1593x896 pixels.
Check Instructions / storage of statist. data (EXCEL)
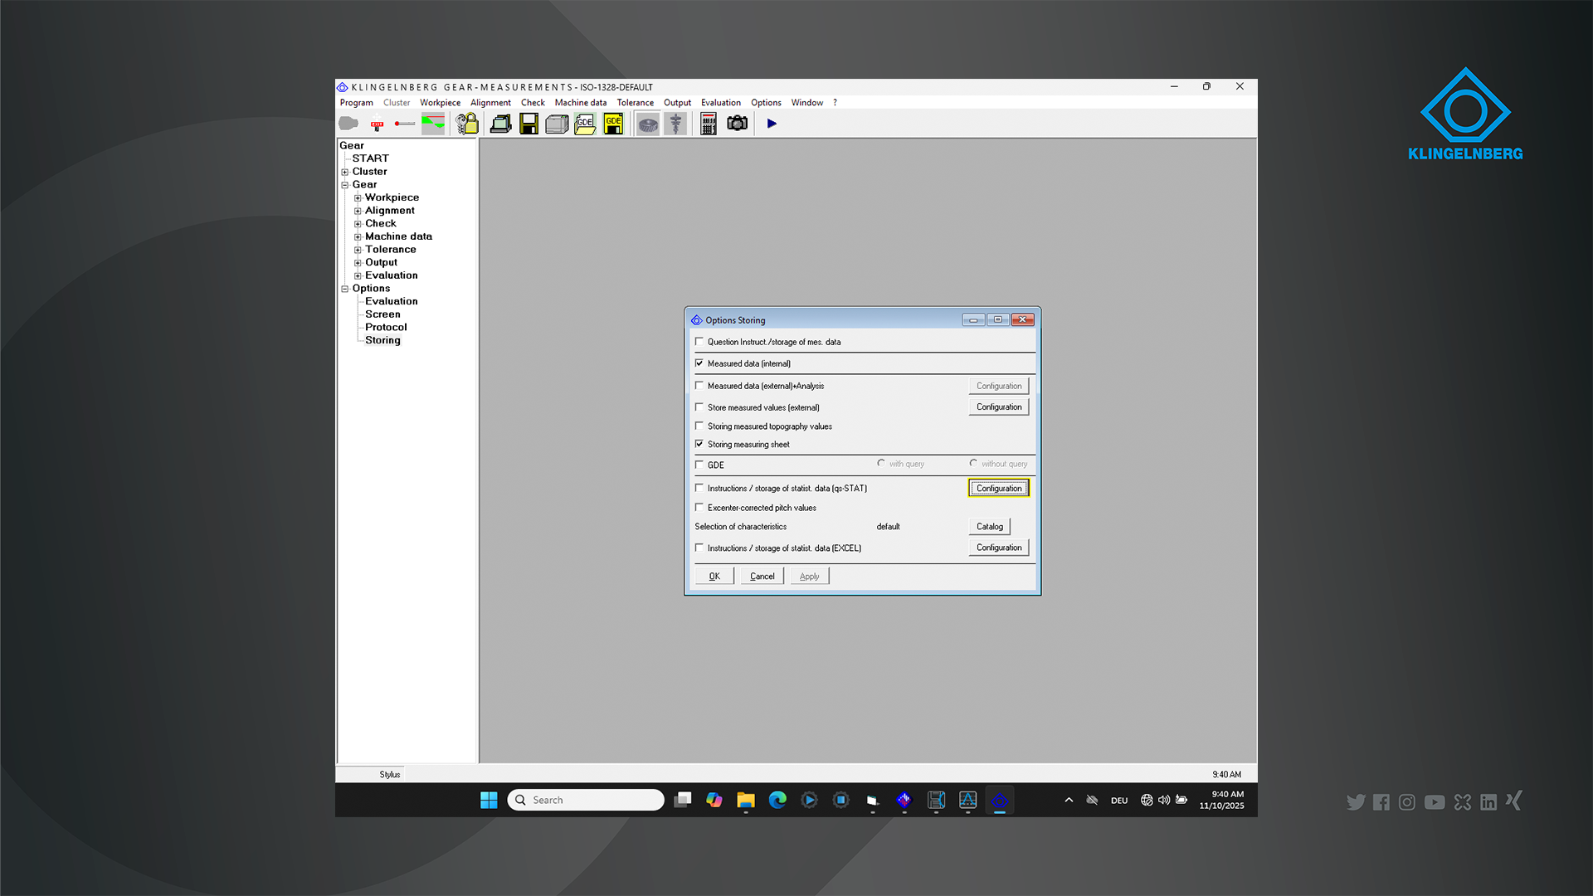point(699,548)
